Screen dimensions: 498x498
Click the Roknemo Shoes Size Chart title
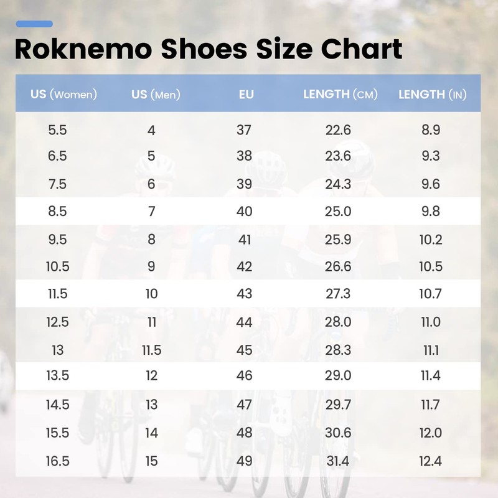pos(209,49)
